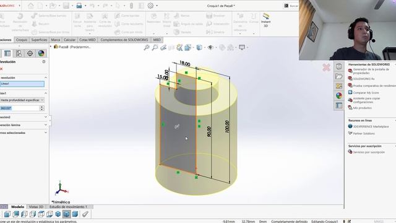Click the Instant 3D tool

pos(265,20)
